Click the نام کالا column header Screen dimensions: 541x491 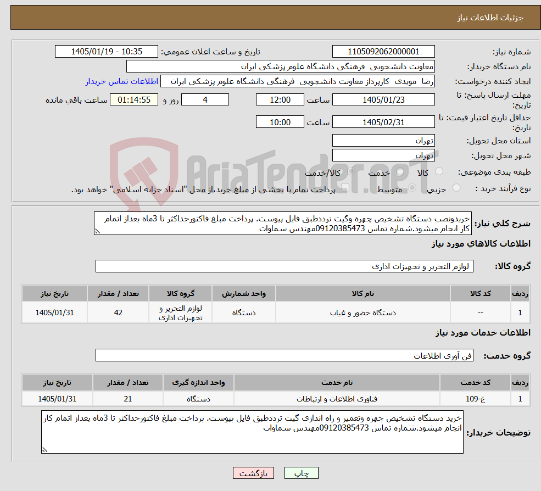(363, 294)
